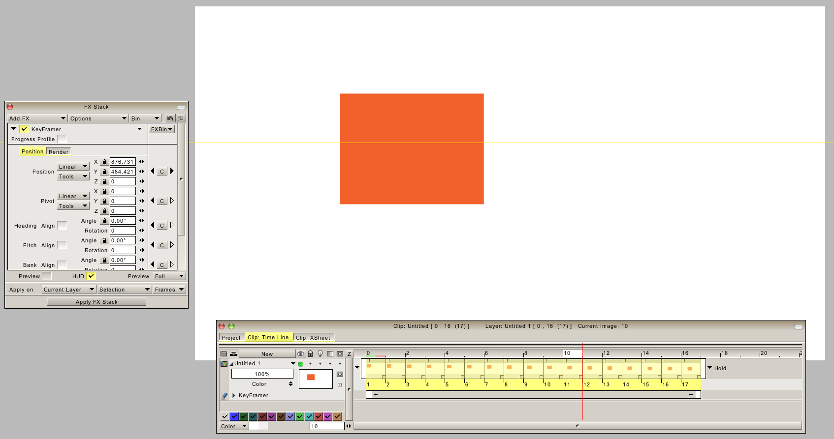The image size is (834, 439).
Task: Disable the KeyFramer effect checkbox
Action: tap(24, 129)
